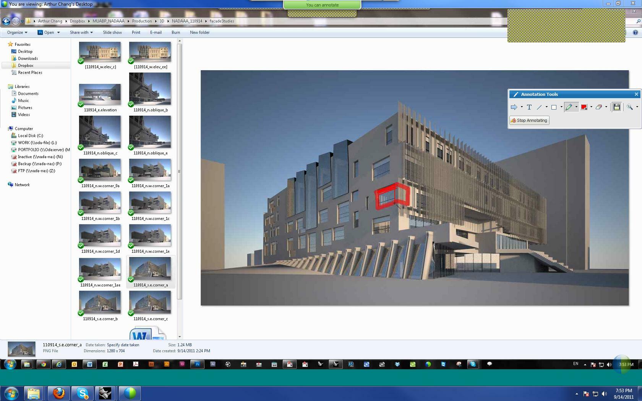642x401 pixels.
Task: Click the Windows Explorer folder on bottom taskbar
Action: [x=34, y=393]
